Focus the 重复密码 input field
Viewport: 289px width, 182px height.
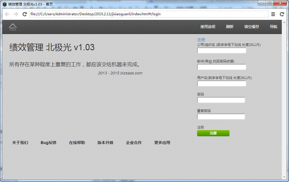click(221, 117)
